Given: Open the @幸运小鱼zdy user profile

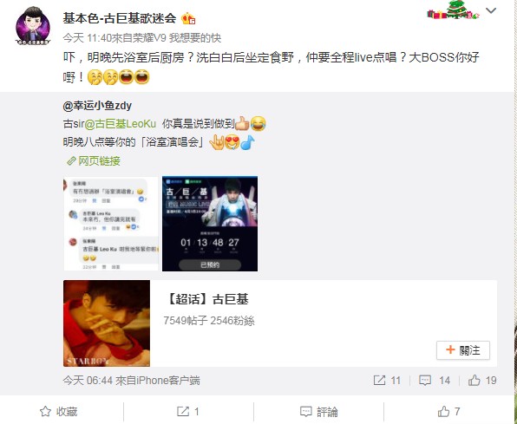Looking at the screenshot, I should pos(97,106).
